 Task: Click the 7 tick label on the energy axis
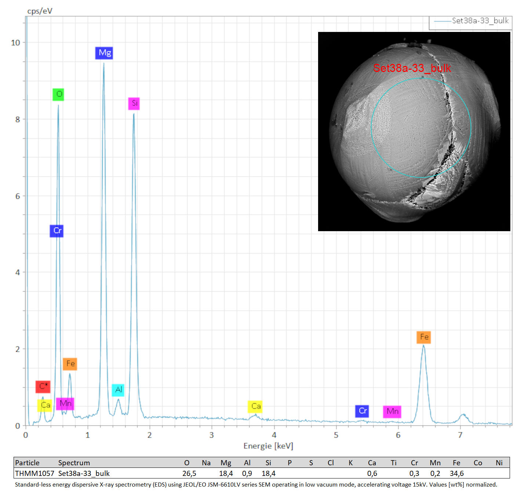[460, 435]
